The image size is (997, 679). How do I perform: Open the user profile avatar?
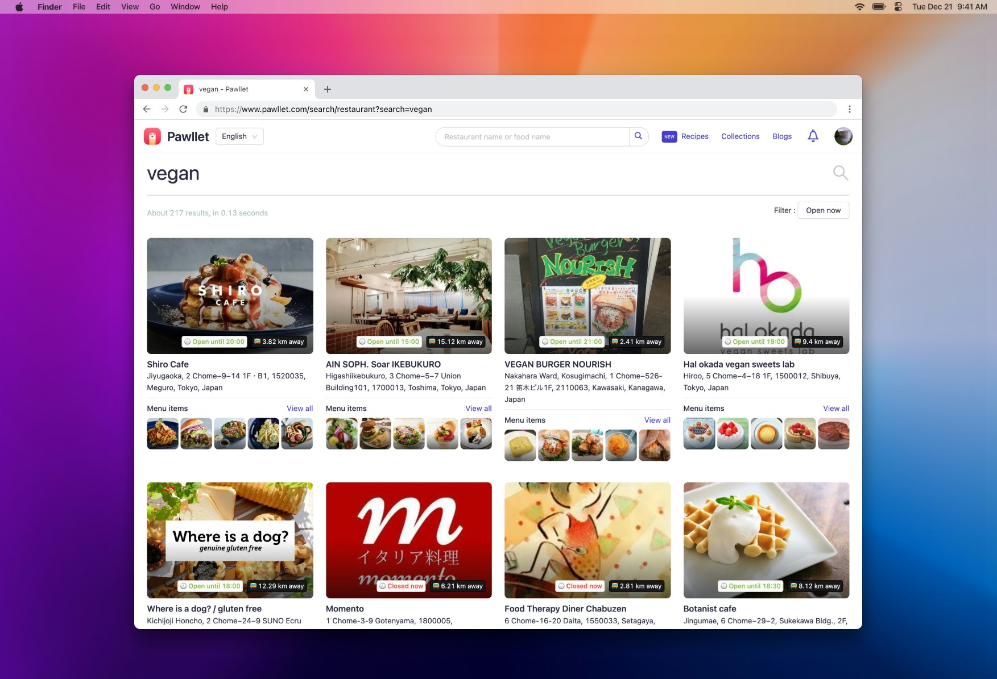tap(843, 136)
